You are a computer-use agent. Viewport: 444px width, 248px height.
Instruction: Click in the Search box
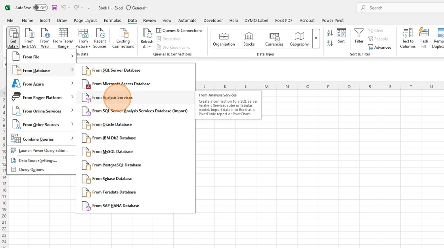(400, 8)
